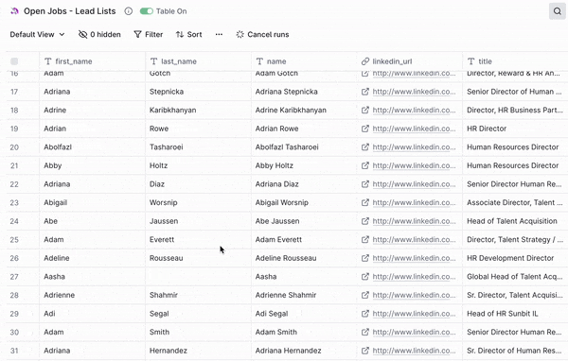Open Abe Jaussen's LinkedIn external link icon
Screen dimensions: 568x361
365,221
